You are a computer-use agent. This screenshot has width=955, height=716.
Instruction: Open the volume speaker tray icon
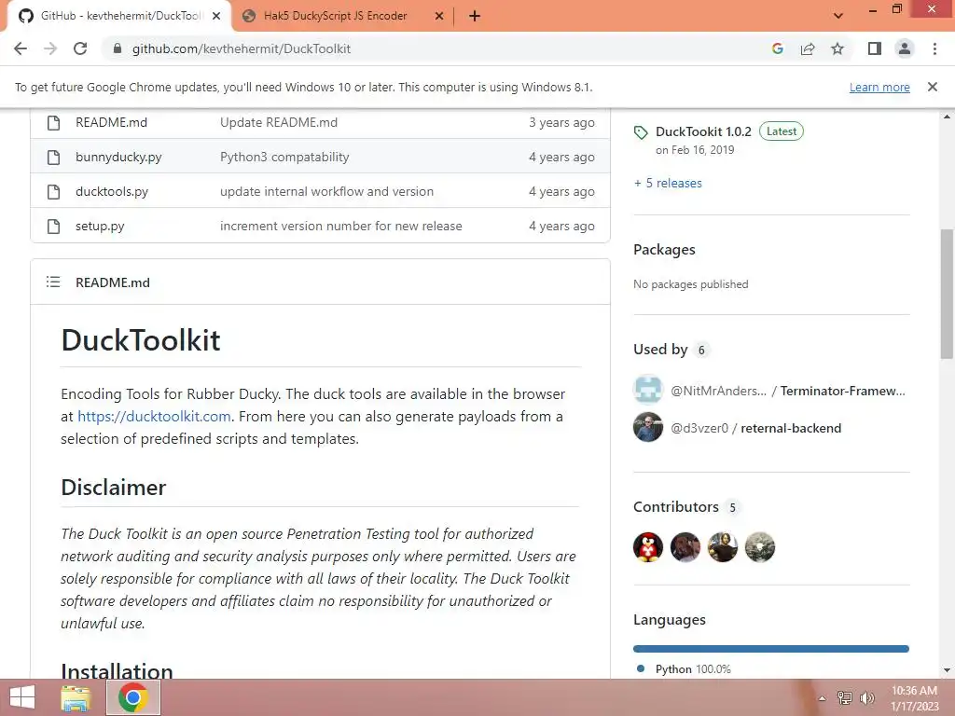tap(867, 697)
